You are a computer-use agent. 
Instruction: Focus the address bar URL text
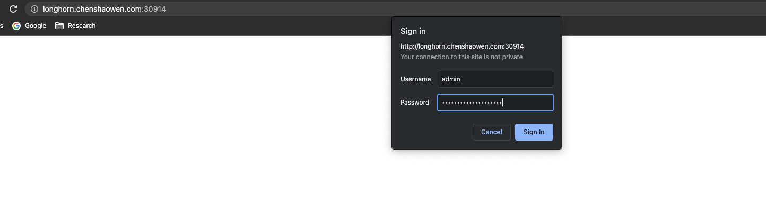pos(105,9)
